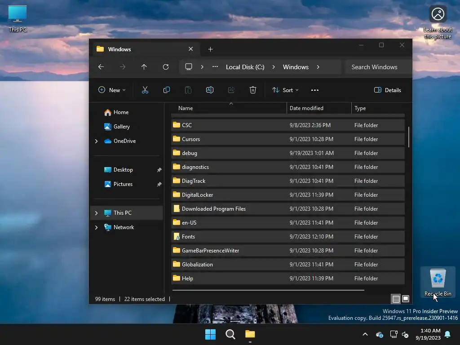460x345 pixels.
Task: Expand chevron after Local Disk (C:)
Action: [274, 67]
